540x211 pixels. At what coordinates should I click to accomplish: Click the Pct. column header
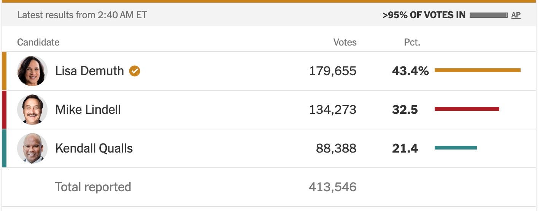tap(412, 42)
